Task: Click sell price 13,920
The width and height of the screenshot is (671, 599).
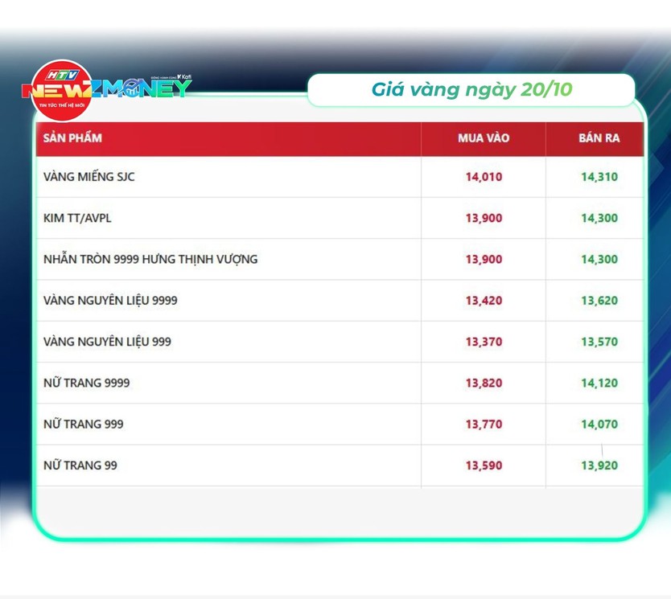Action: [599, 466]
